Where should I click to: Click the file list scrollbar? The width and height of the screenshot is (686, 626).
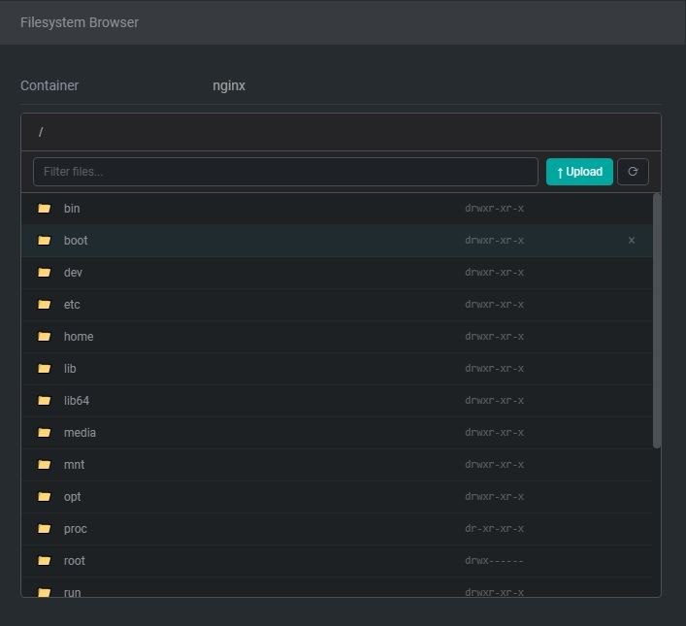pos(657,321)
